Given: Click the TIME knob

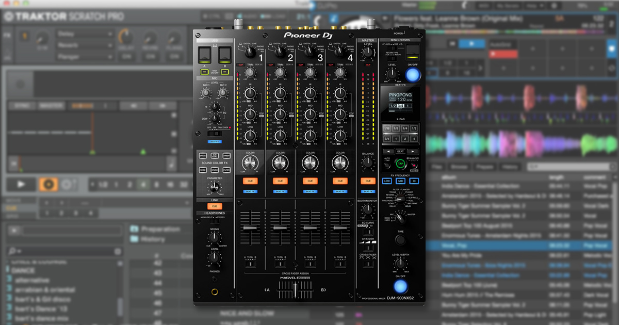Looking at the screenshot, I should (400, 241).
